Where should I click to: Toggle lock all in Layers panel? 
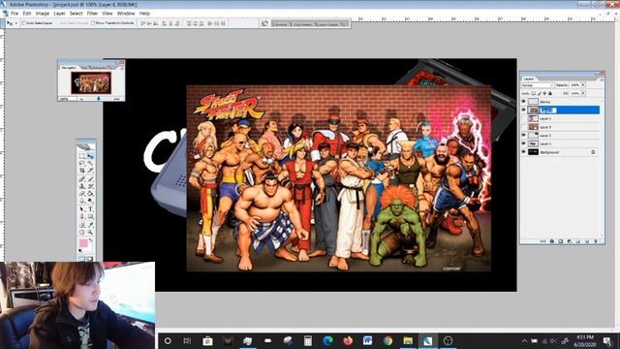pyautogui.click(x=550, y=93)
